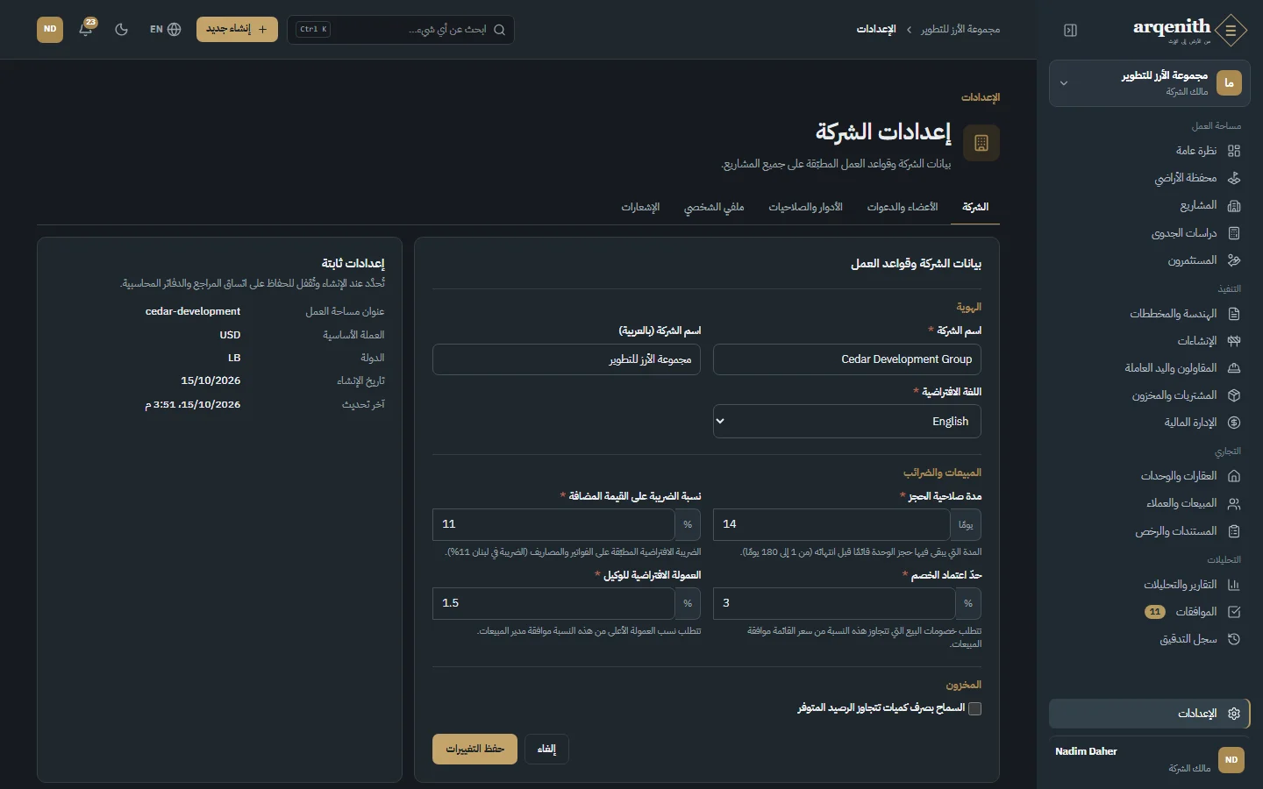Open محفظة الأراضي sidebar item

(1149, 178)
